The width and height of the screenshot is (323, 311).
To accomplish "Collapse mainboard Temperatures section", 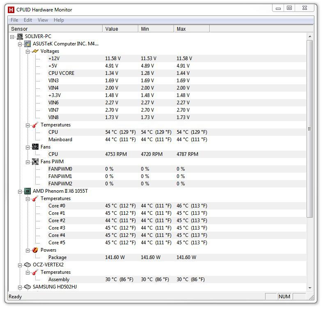I will coord(27,125).
